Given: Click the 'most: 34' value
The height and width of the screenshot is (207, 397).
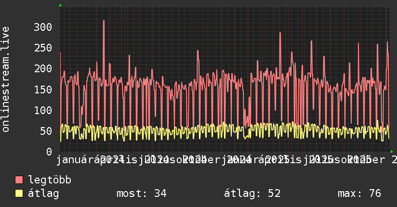Looking at the screenshot, I should [142, 194].
